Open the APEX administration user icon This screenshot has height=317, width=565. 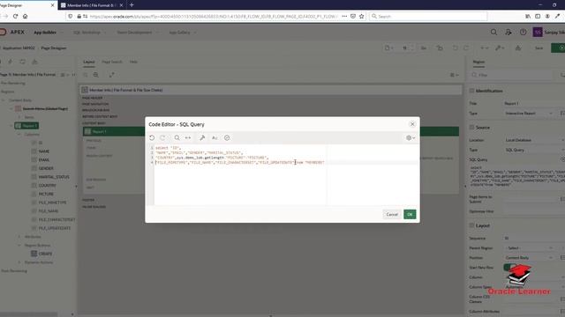508,32
